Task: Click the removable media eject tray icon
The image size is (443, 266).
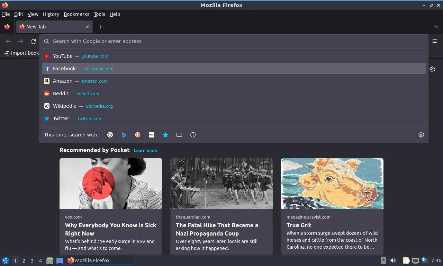Action: 383,260
